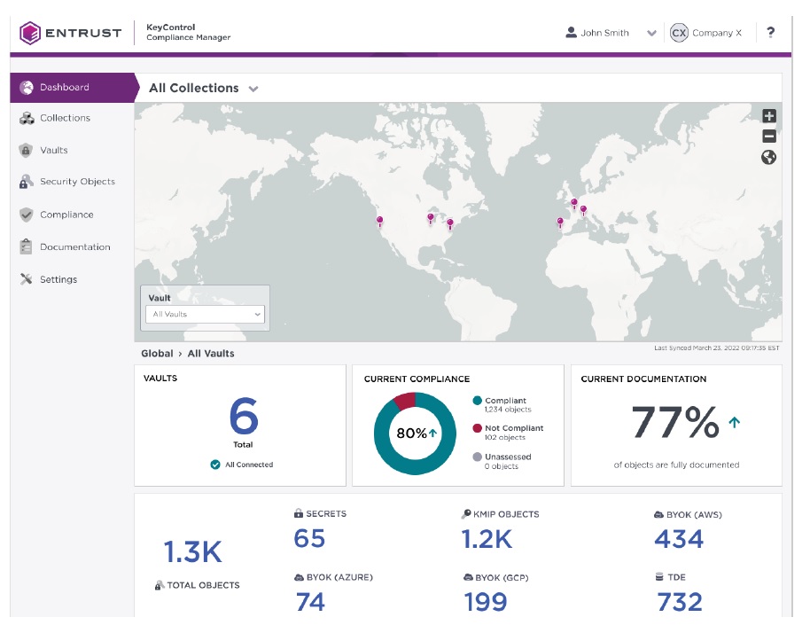Click the Settings tools icon
Viewport: 810px width, 625px height.
point(26,279)
